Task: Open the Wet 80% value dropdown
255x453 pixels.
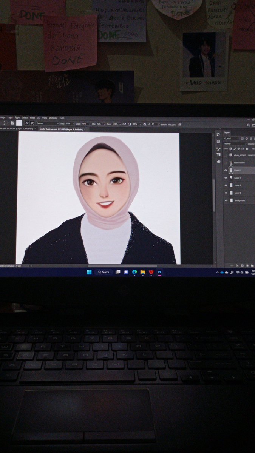Action: [x=74, y=123]
